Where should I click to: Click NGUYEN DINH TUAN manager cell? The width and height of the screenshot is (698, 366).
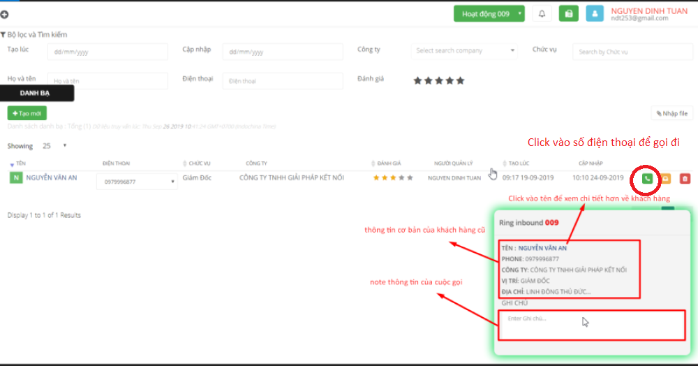click(454, 178)
